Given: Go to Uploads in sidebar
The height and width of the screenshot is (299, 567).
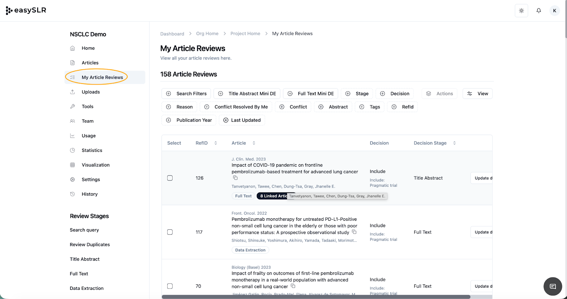Looking at the screenshot, I should coord(91,92).
